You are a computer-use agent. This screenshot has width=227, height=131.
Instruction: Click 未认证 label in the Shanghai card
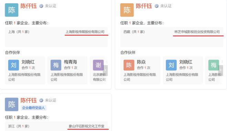[51, 6]
